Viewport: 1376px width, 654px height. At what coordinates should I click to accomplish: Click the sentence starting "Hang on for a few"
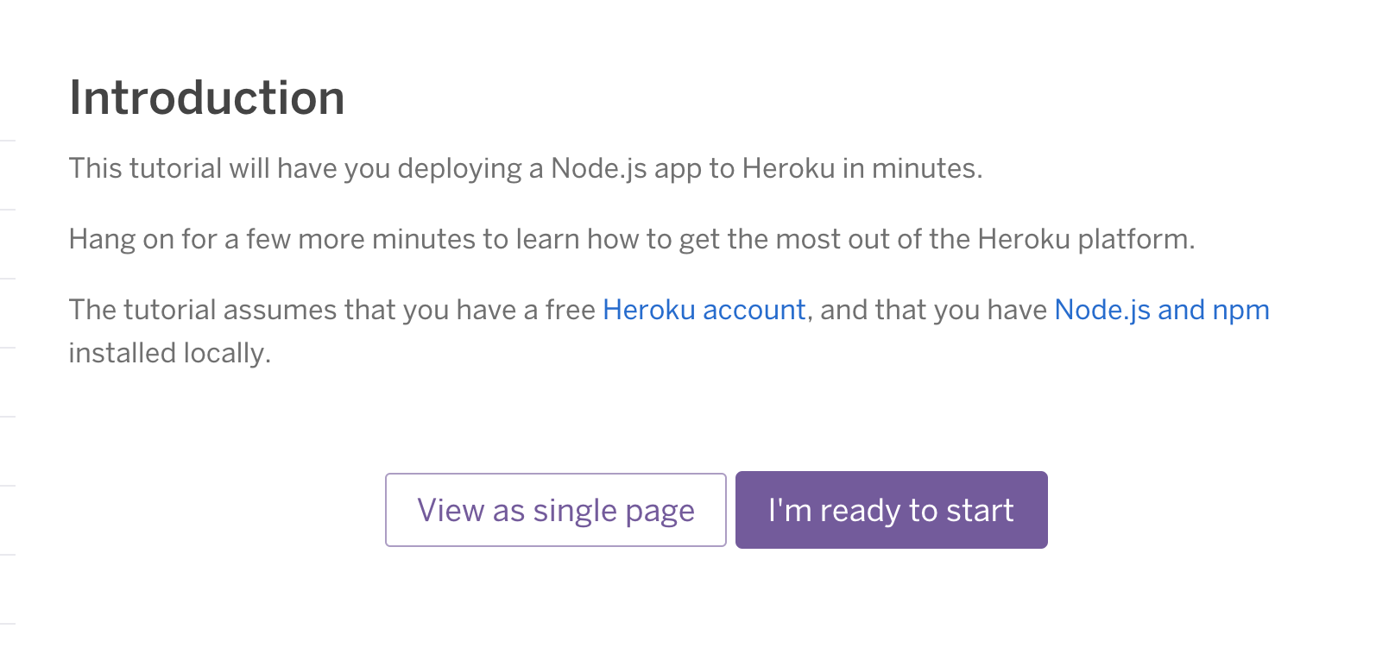(x=632, y=239)
